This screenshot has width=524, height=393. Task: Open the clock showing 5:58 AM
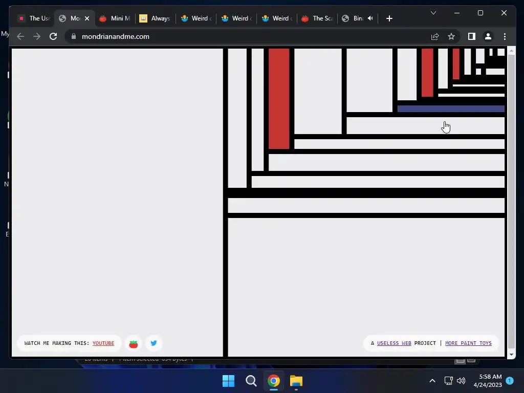[x=488, y=381]
